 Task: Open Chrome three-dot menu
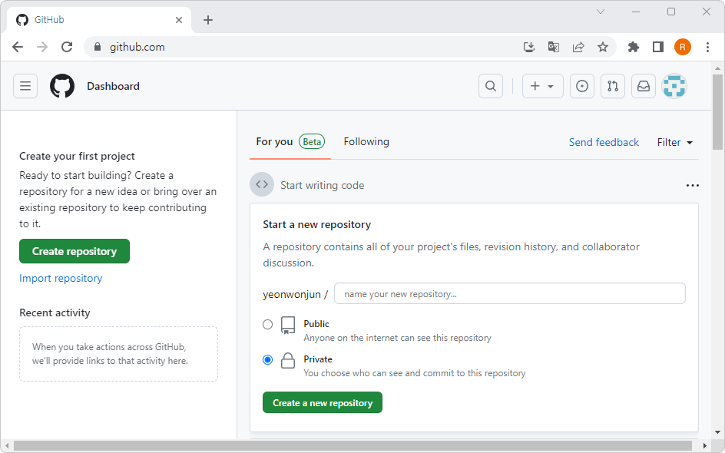pos(707,47)
